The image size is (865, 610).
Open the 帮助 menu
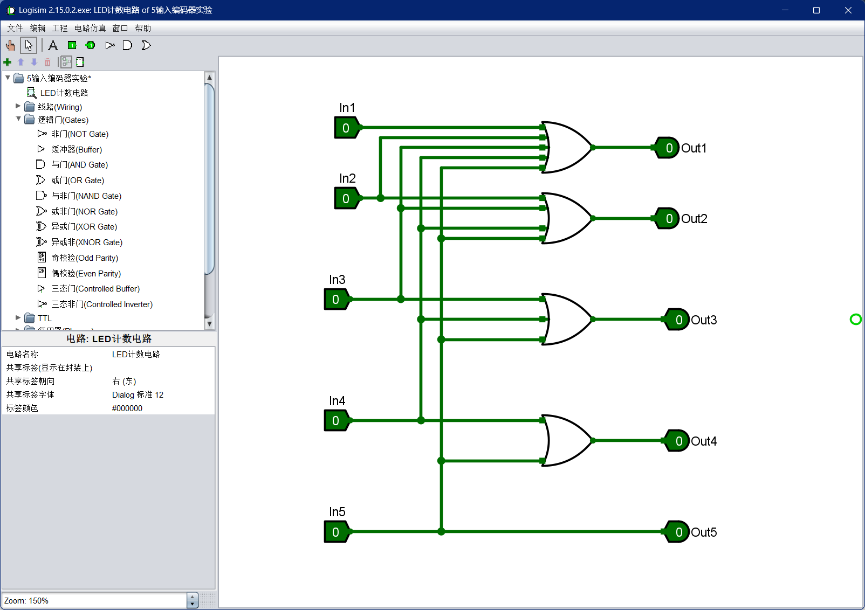(x=143, y=28)
